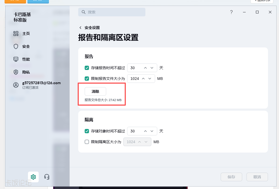Maximize the Kaspersky window
The image size is (279, 189).
tap(257, 12)
